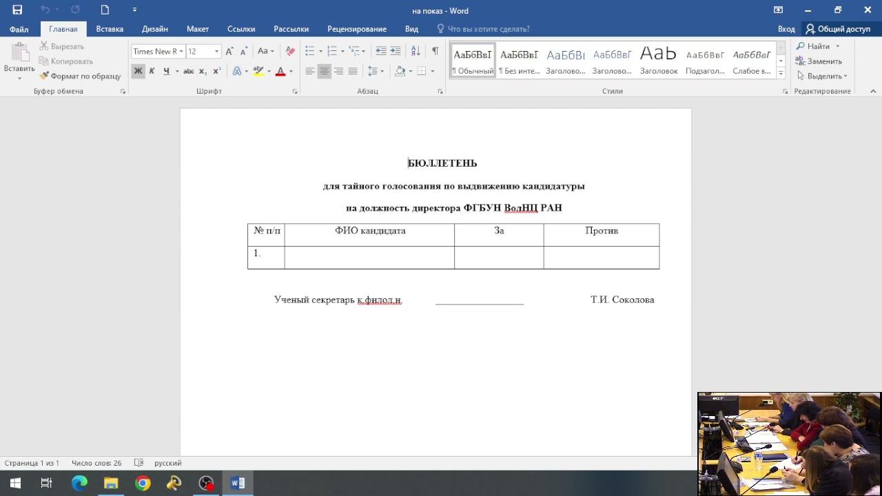Click the 'Что вы хотите сделать?' field

click(483, 29)
